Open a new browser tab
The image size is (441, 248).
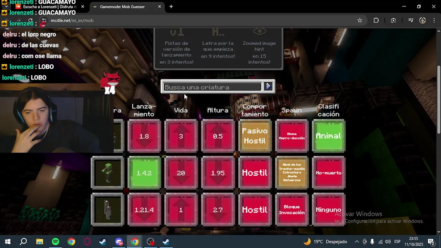[x=171, y=7]
